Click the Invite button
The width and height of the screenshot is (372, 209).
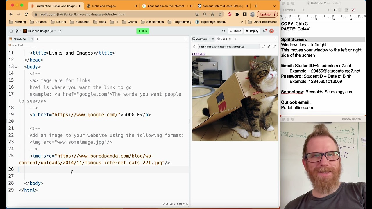[x=235, y=31]
